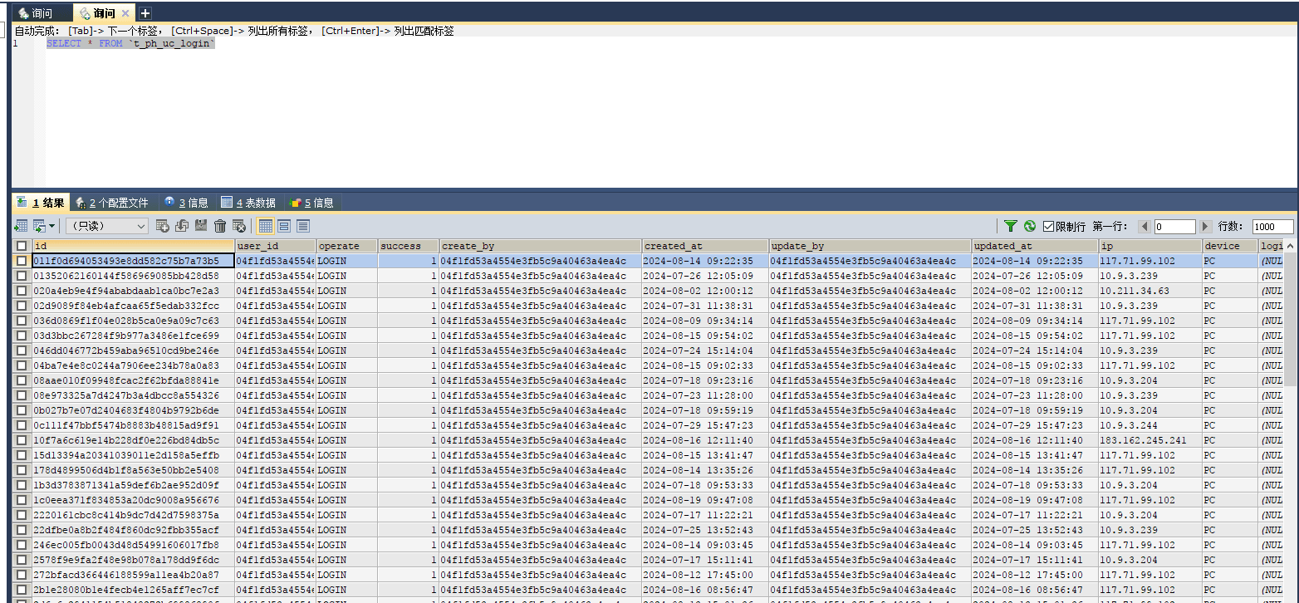Click the created_at column header
Viewport: 1299px width, 603px height.
coord(705,246)
